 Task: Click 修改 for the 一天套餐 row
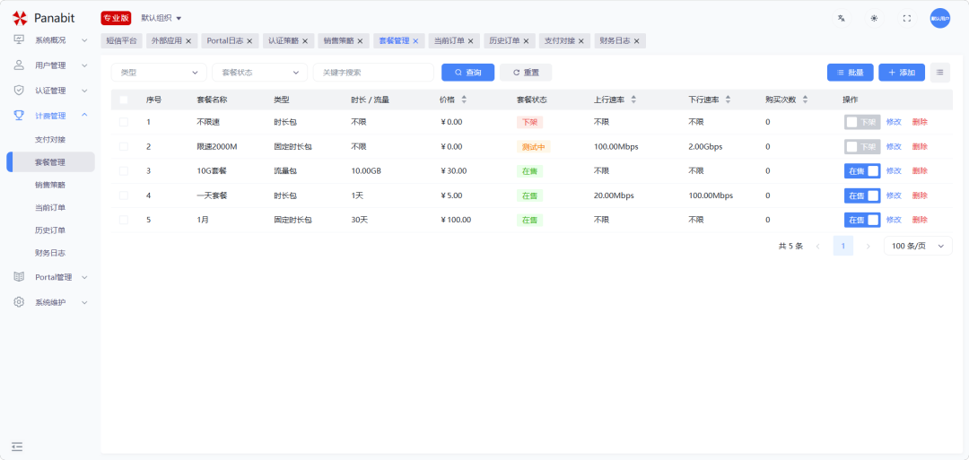[894, 195]
